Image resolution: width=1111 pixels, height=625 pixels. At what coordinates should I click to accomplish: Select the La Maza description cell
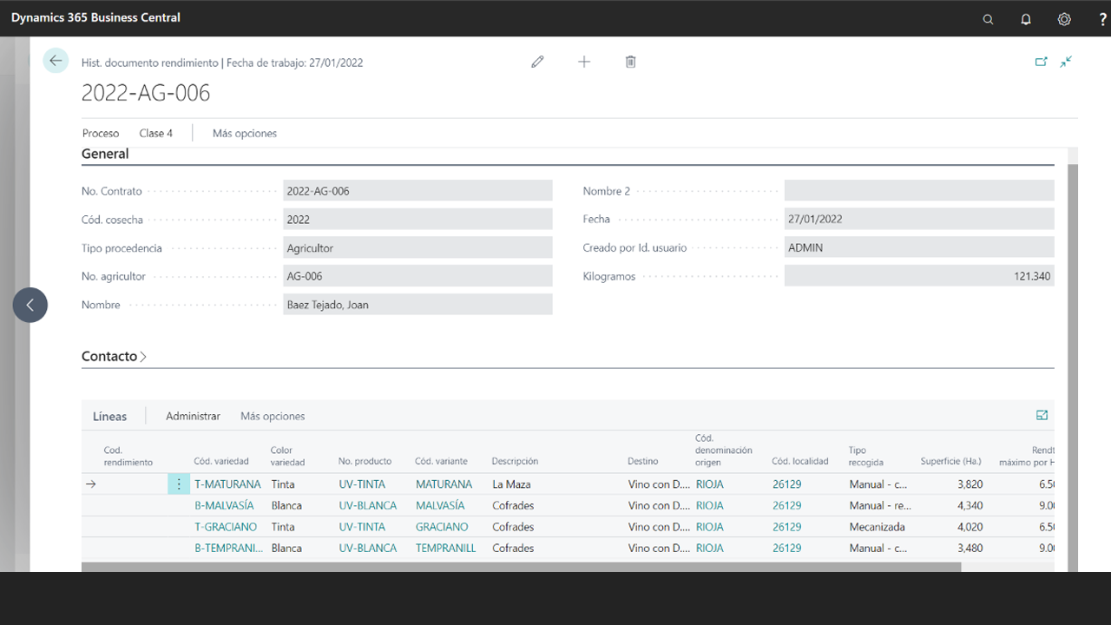click(x=511, y=484)
